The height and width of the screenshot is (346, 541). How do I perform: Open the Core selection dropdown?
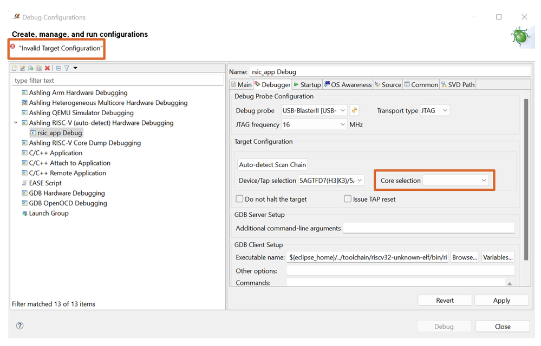(485, 179)
